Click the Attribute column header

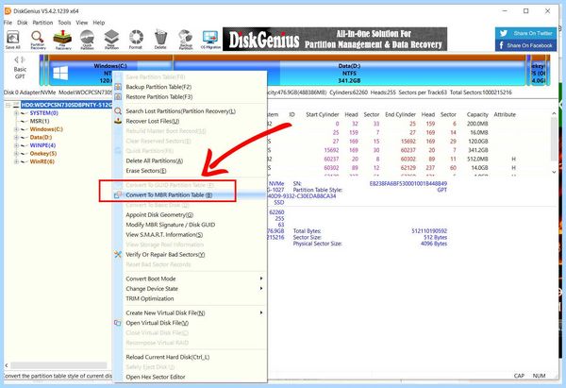[505, 114]
